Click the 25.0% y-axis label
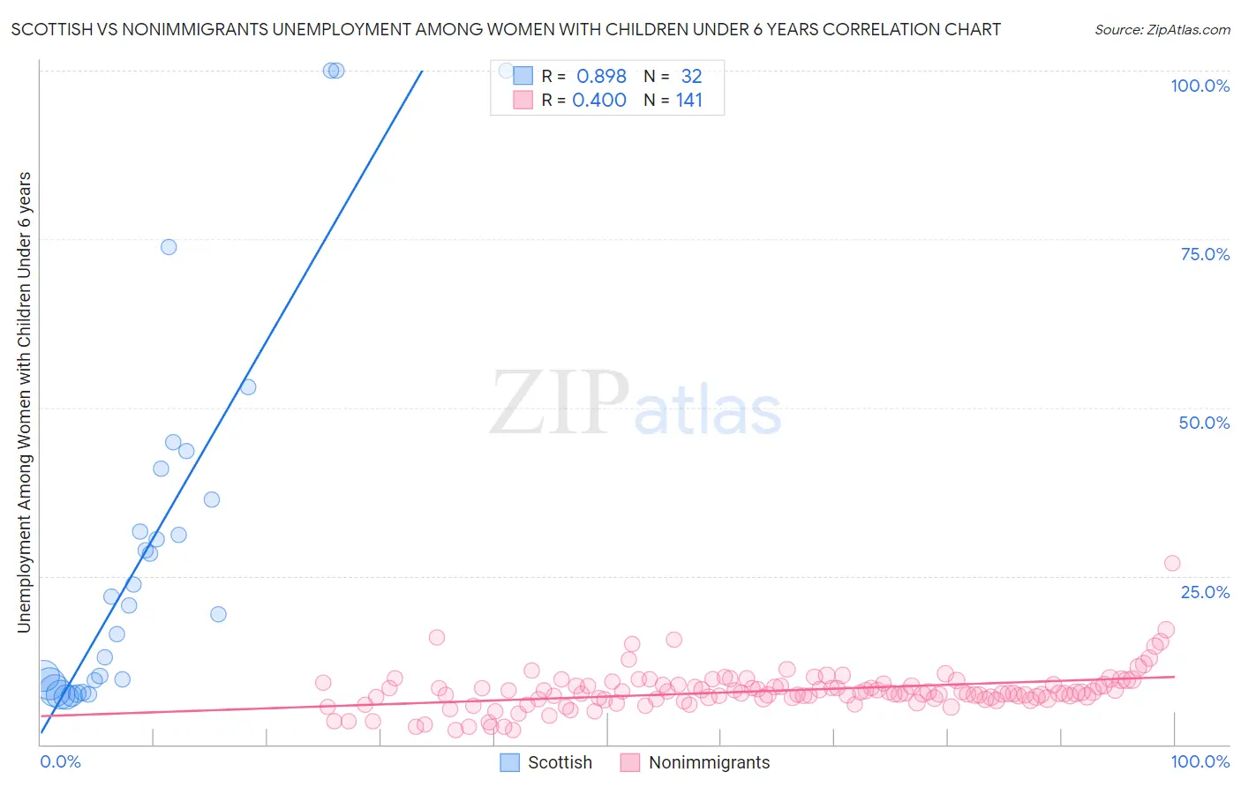 click(x=1205, y=592)
